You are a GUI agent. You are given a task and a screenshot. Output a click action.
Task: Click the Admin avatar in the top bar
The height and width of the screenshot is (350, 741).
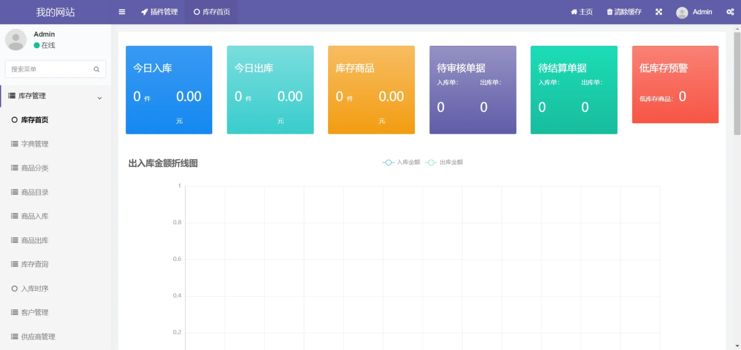point(682,12)
